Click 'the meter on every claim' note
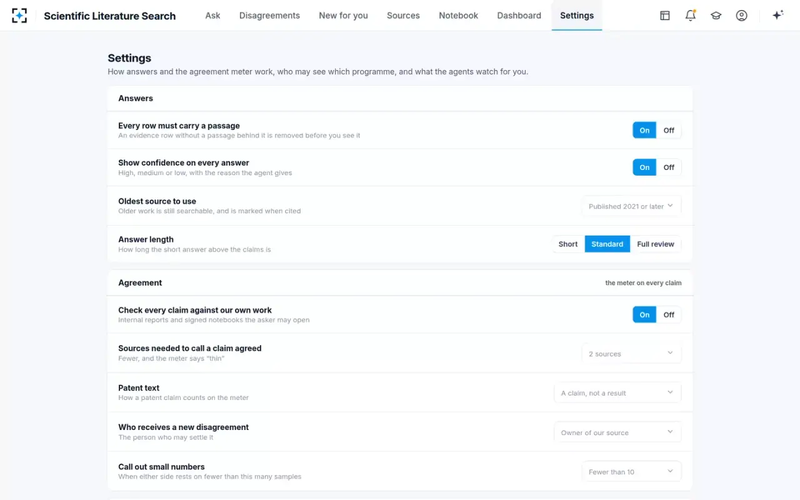800x500 pixels. click(x=643, y=283)
